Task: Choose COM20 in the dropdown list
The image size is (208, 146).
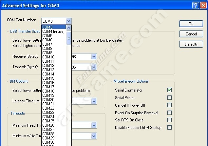Action: tap(54, 99)
